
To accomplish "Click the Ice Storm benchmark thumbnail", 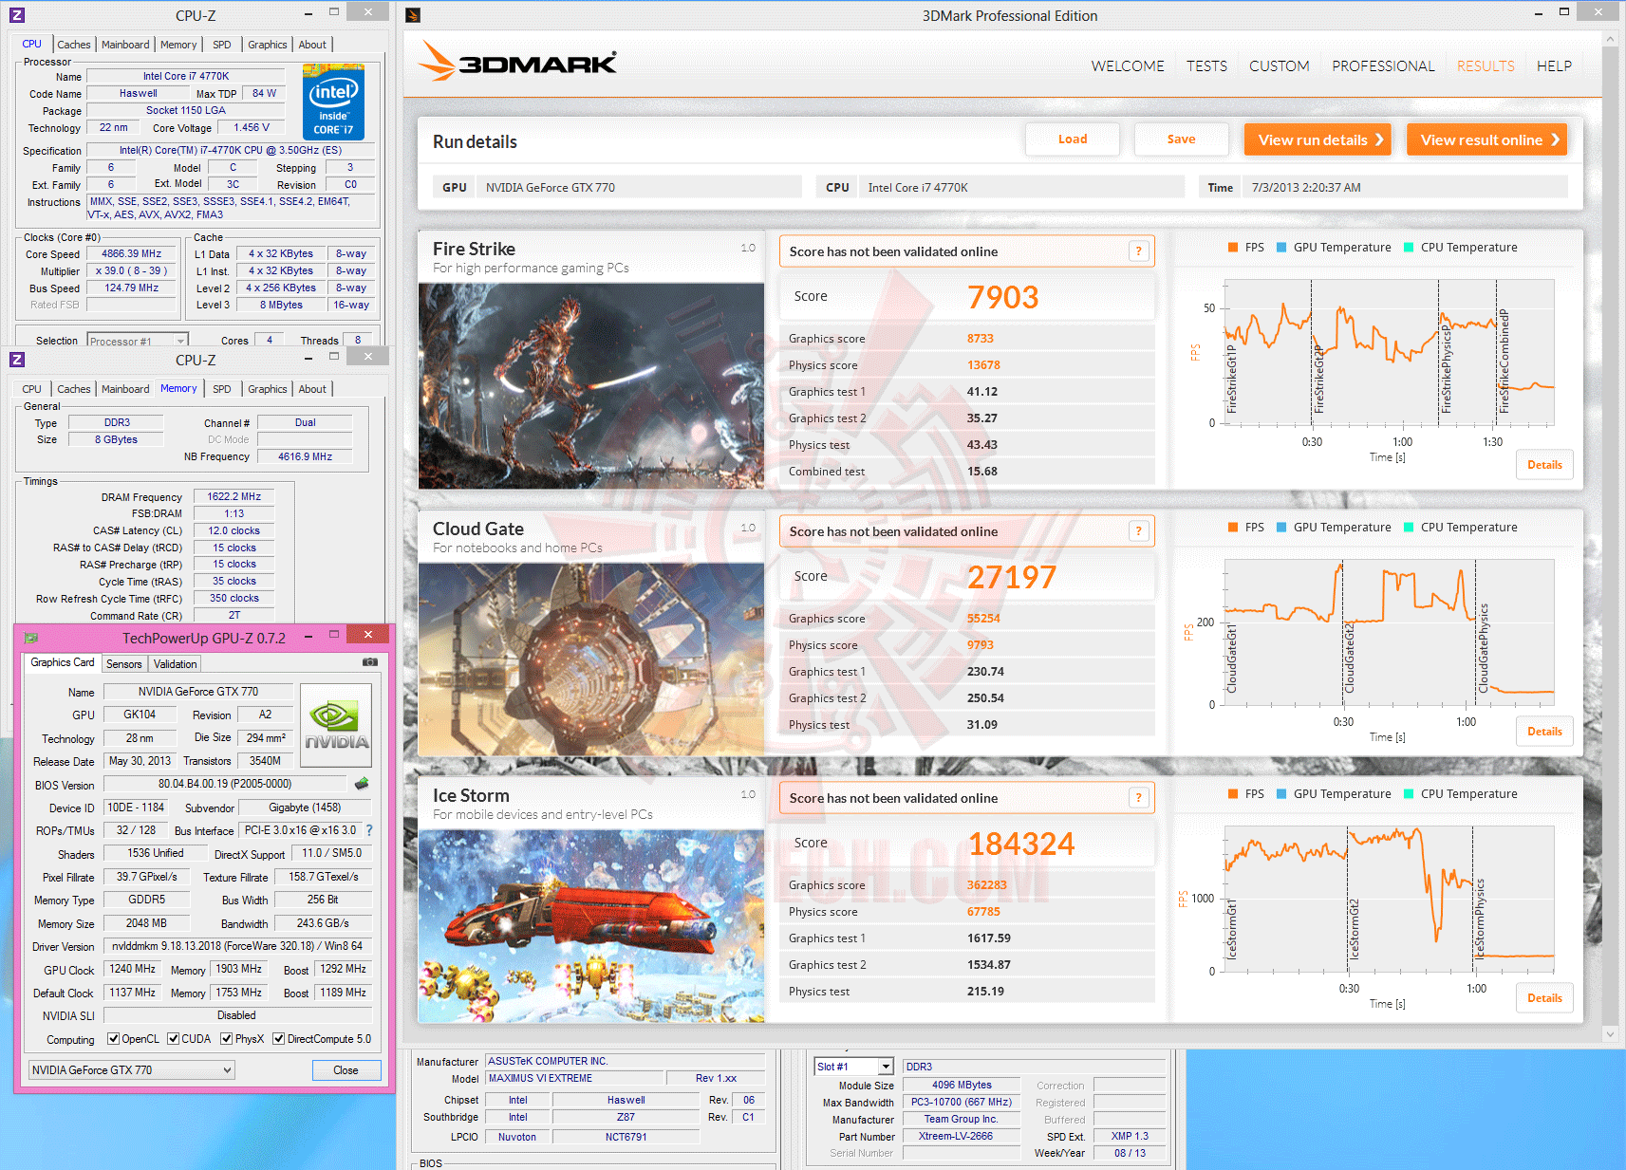I will [591, 926].
